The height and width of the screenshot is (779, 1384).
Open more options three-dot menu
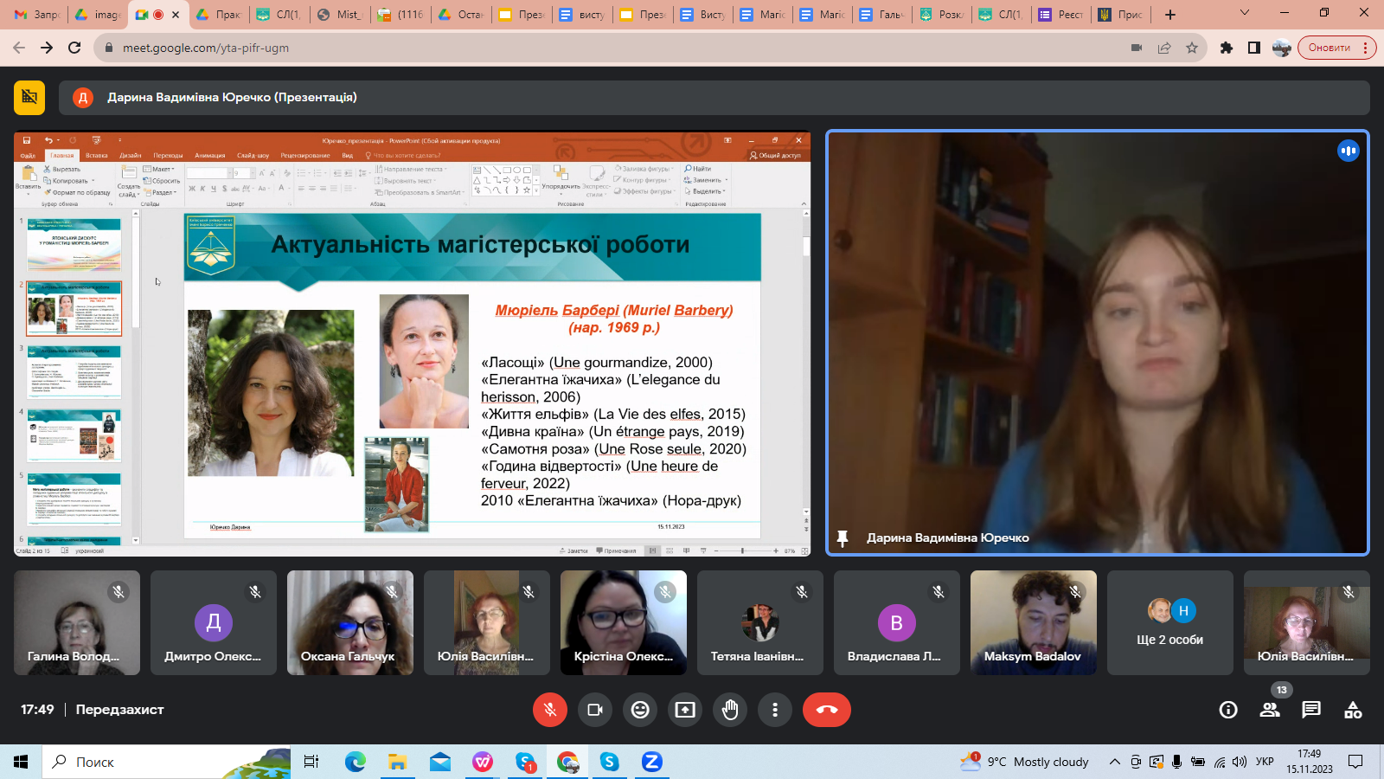point(775,710)
